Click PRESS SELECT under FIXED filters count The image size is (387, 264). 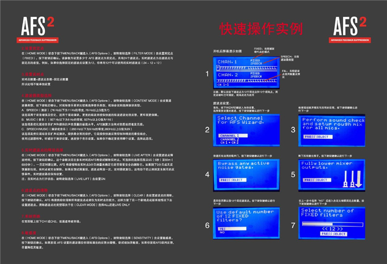334,234
